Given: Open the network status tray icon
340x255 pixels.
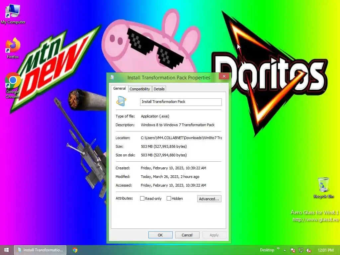Looking at the screenshot, I should pos(301,250).
